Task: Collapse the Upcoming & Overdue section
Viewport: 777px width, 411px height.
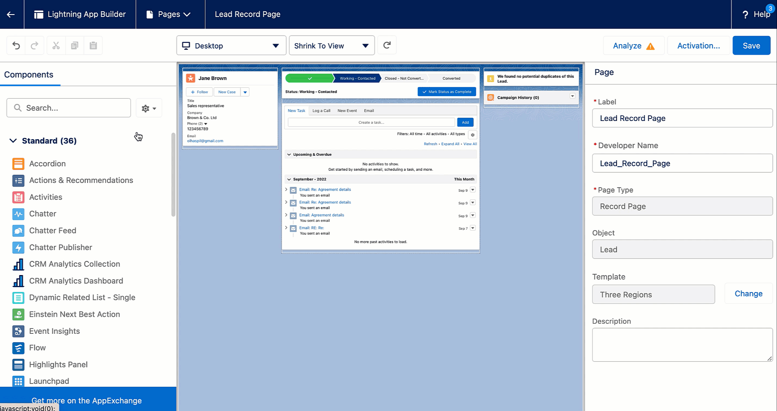Action: pyautogui.click(x=289, y=155)
